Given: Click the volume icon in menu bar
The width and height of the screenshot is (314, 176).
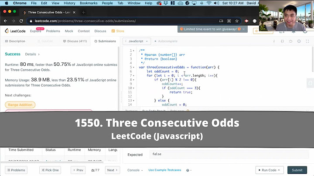Looking at the screenshot, I should pyautogui.click(x=216, y=3).
